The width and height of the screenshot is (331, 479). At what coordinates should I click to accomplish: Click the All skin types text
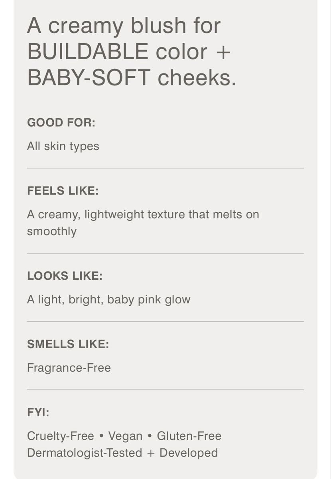click(63, 146)
